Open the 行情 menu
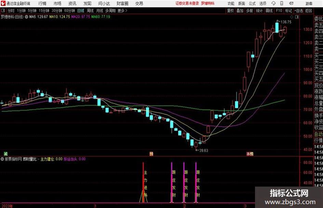Screen dimensions: 323x208 click(42, 3)
